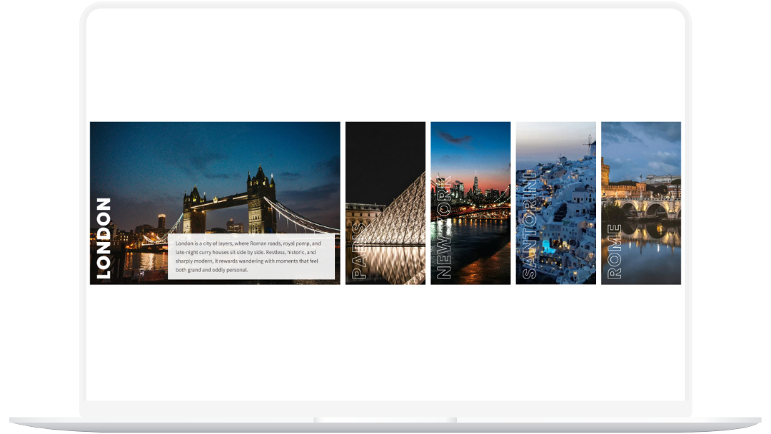
Task: Click the London description text box
Action: [x=251, y=256]
